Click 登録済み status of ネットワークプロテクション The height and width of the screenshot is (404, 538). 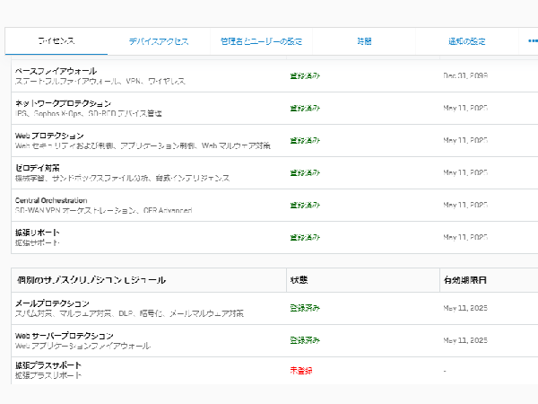pos(305,108)
